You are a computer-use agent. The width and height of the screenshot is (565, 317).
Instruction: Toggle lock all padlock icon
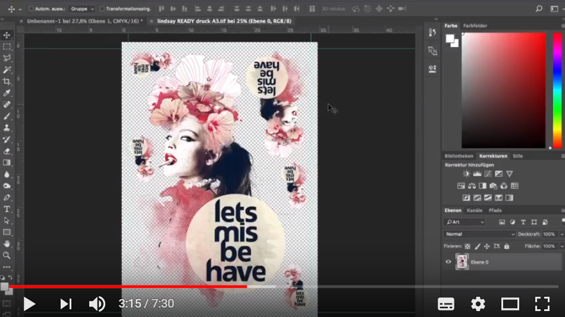coord(507,246)
